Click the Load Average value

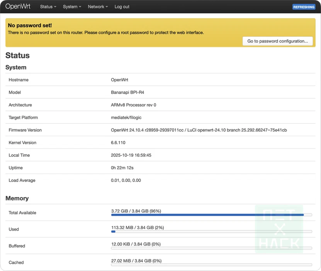pyautogui.click(x=126, y=180)
